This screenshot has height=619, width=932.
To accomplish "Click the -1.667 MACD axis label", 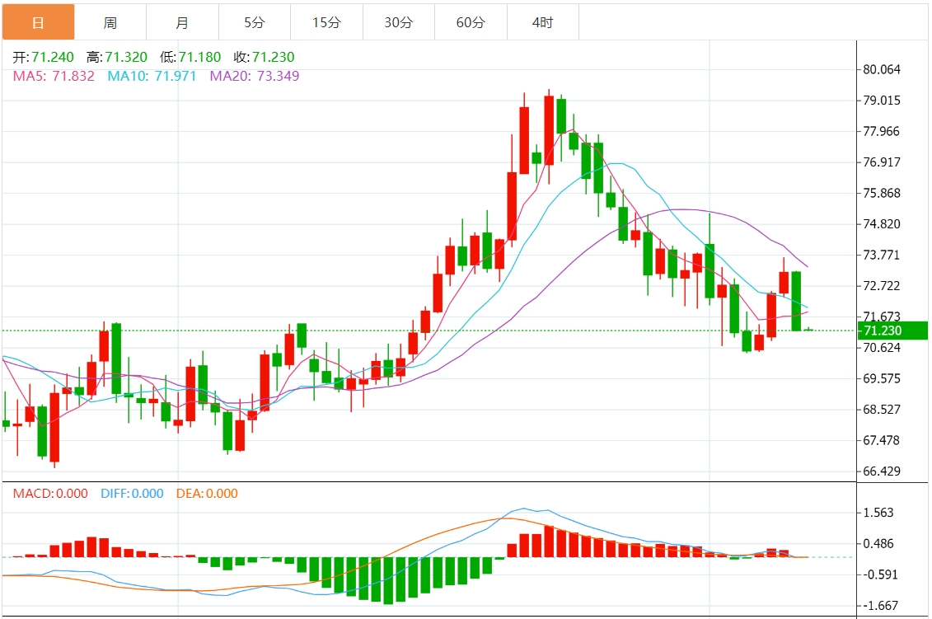I will [880, 605].
